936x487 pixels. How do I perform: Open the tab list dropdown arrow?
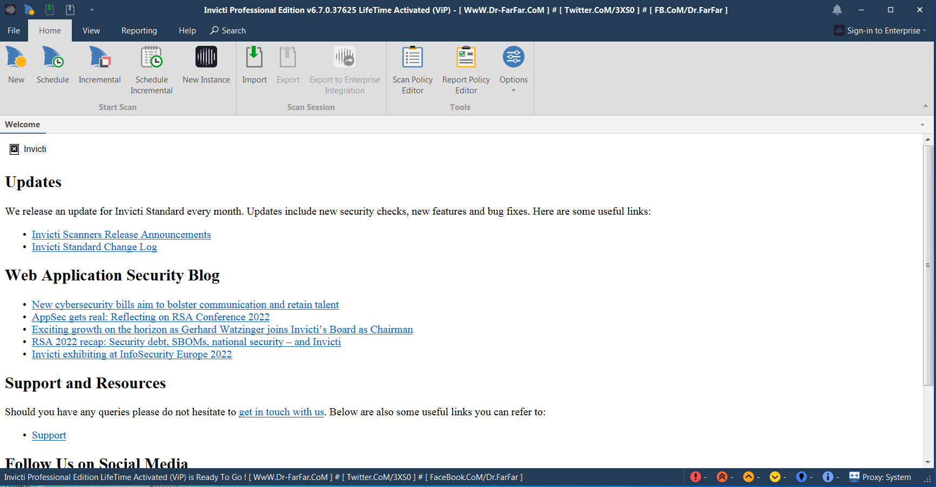click(922, 125)
